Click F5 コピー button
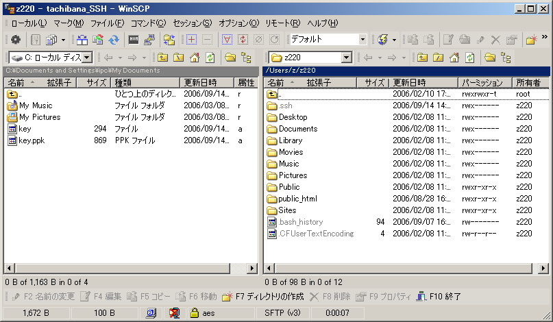 (x=148, y=297)
